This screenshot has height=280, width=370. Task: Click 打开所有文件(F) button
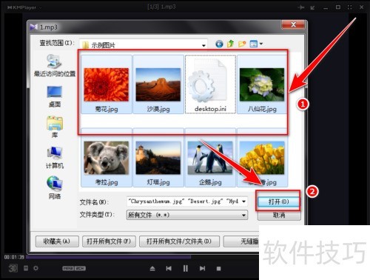(x=109, y=241)
